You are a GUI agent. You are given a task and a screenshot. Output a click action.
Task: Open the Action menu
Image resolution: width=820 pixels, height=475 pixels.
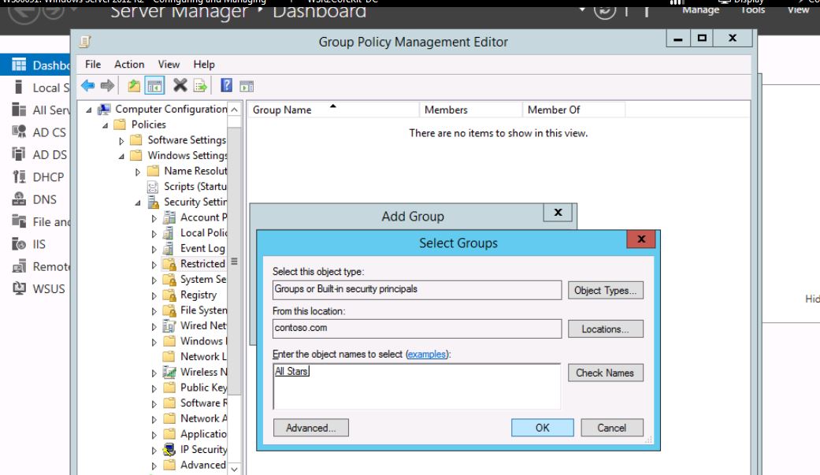click(129, 65)
